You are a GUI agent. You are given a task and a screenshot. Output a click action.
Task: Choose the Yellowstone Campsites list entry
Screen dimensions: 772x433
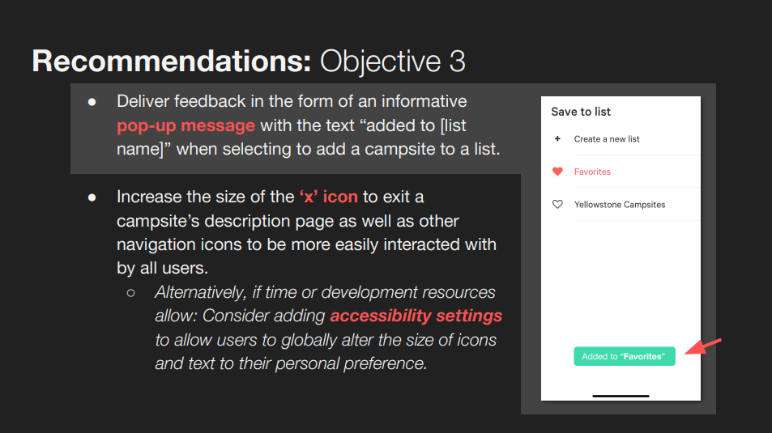tap(620, 205)
